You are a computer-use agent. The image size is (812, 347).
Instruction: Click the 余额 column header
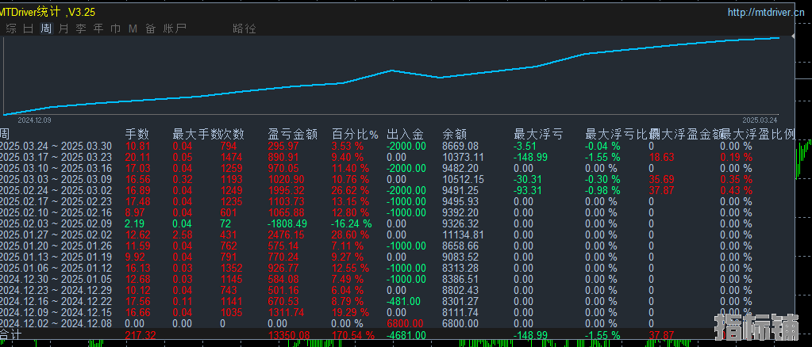[455, 135]
